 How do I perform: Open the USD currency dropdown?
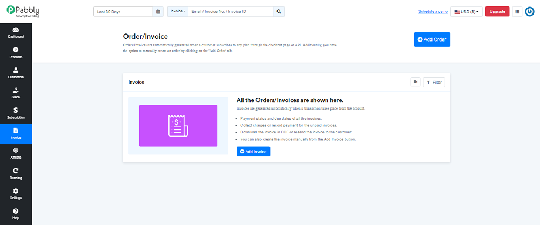[x=467, y=12]
